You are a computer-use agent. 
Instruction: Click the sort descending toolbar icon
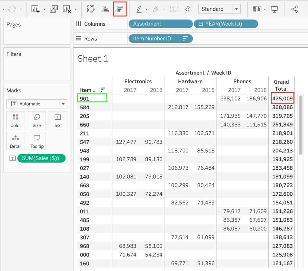tap(119, 9)
